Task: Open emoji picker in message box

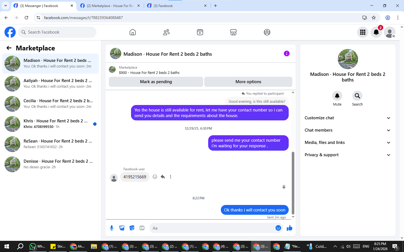Action: (278, 228)
